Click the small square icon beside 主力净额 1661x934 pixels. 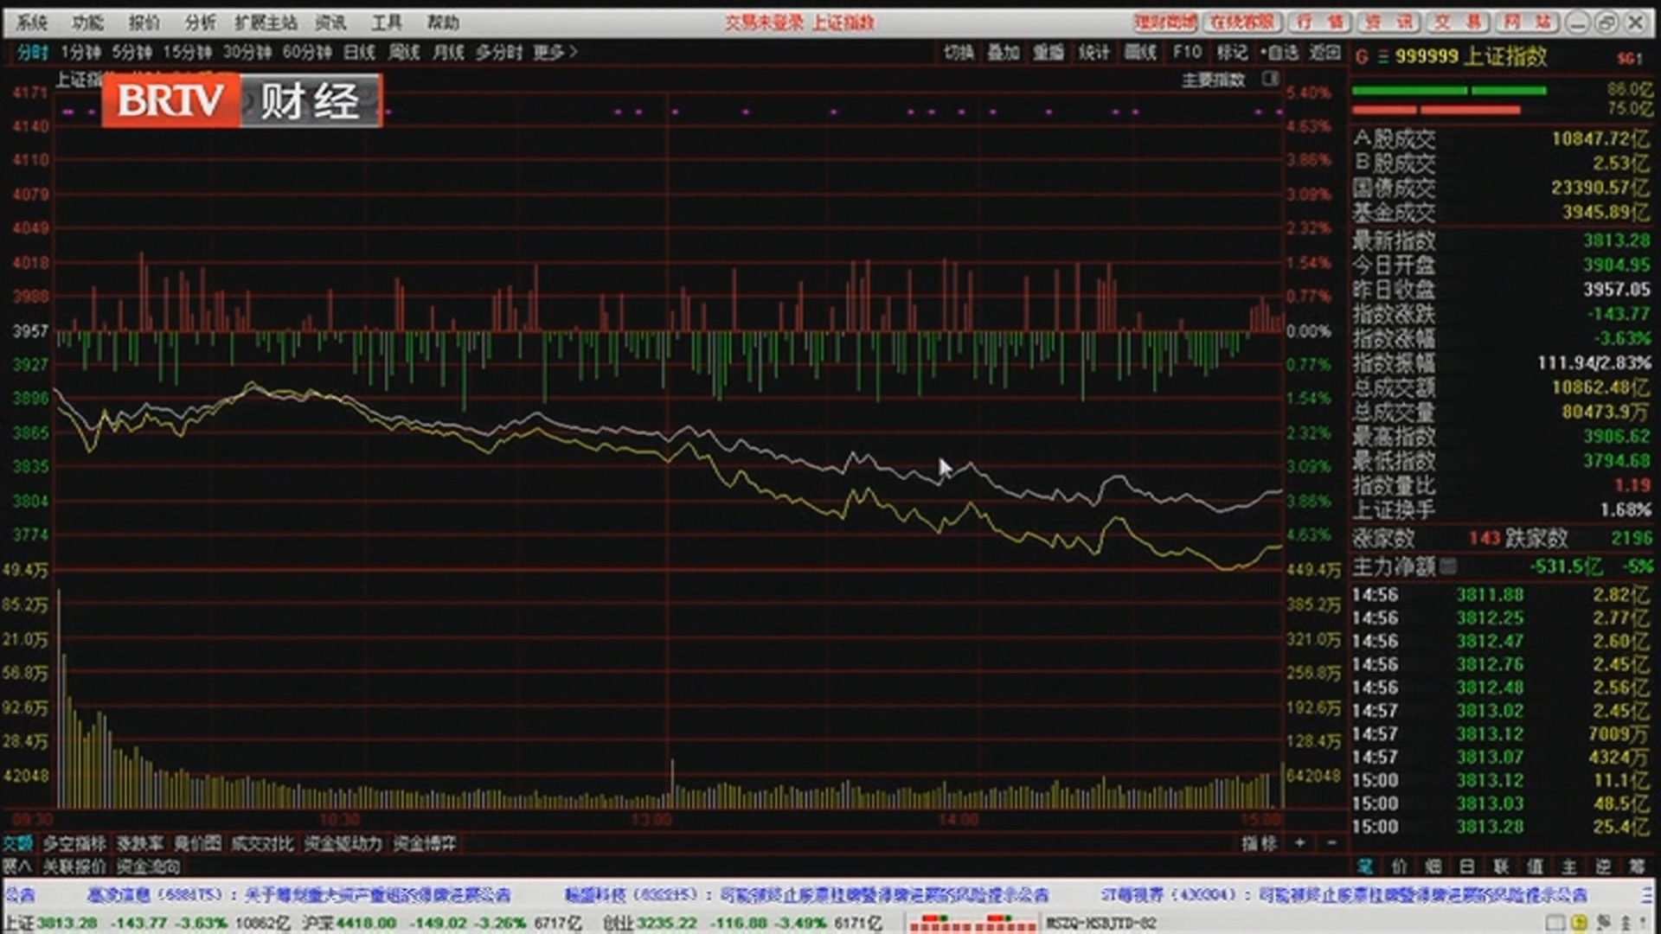1448,566
